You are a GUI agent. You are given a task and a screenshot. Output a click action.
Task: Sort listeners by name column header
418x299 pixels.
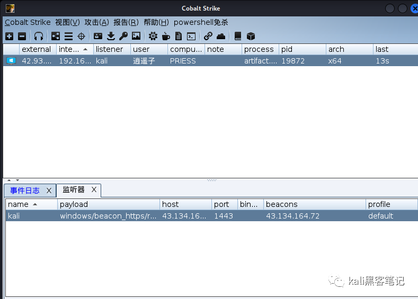coord(31,204)
